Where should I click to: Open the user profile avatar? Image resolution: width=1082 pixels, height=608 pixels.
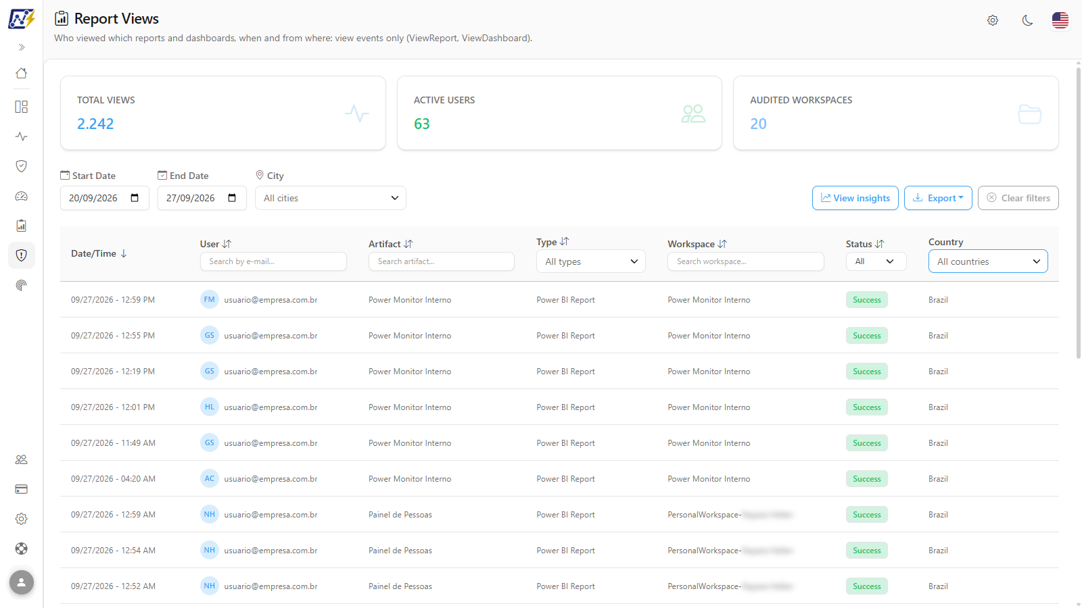click(x=22, y=582)
